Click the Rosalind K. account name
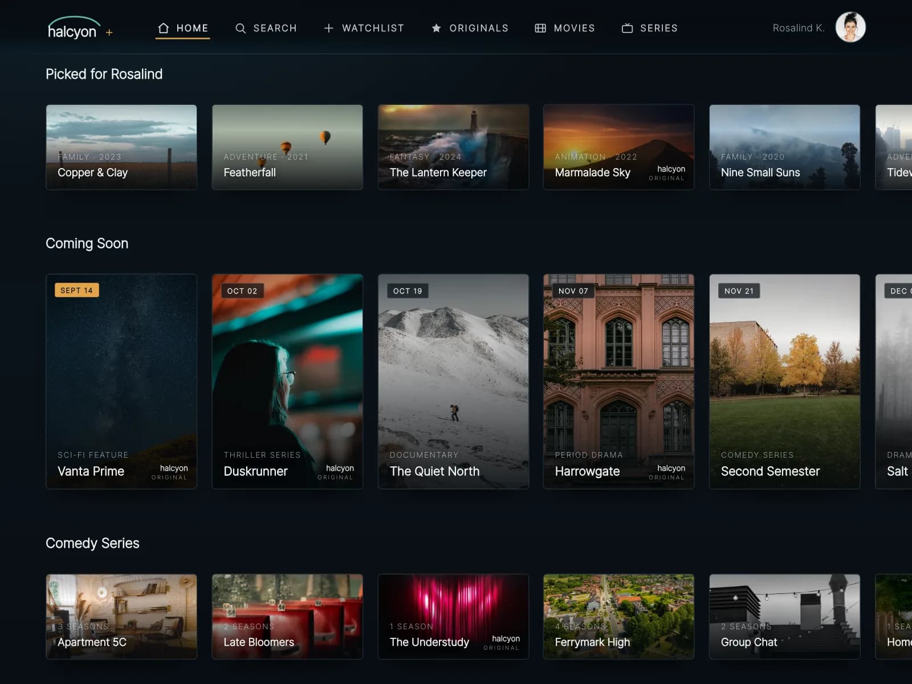 [799, 28]
